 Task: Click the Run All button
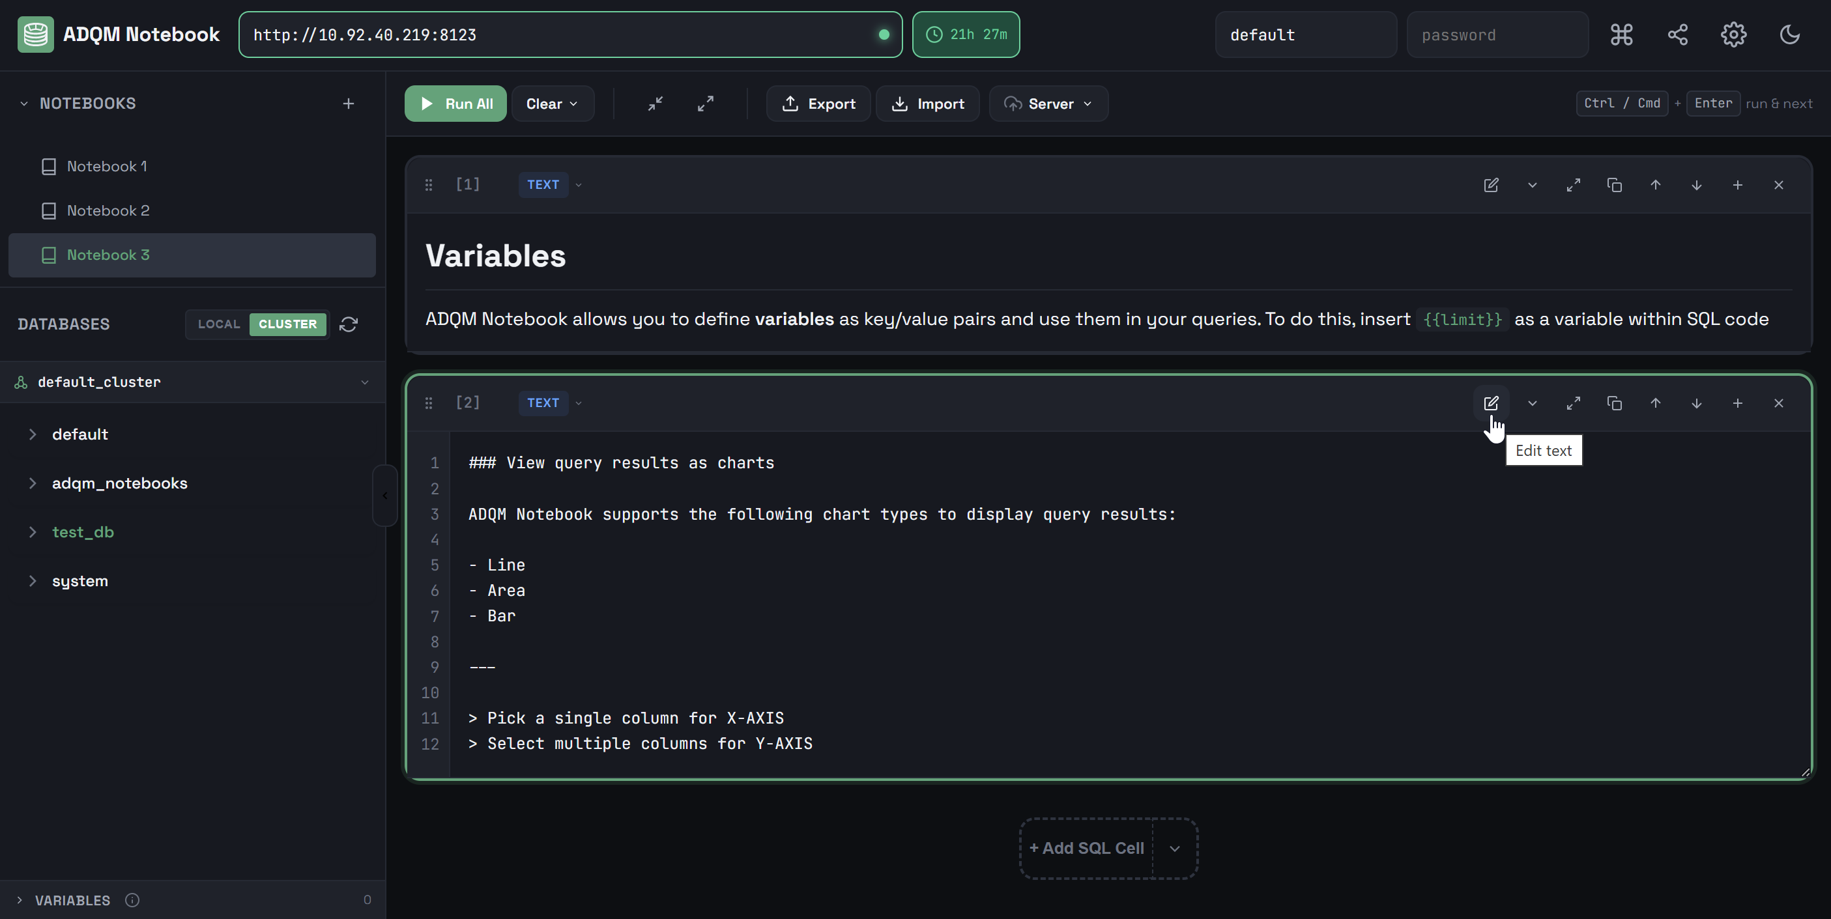(455, 104)
